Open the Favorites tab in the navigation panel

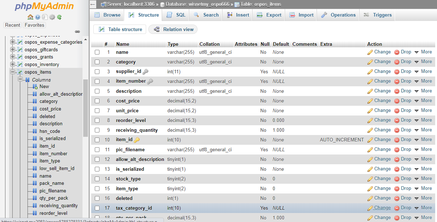click(34, 25)
